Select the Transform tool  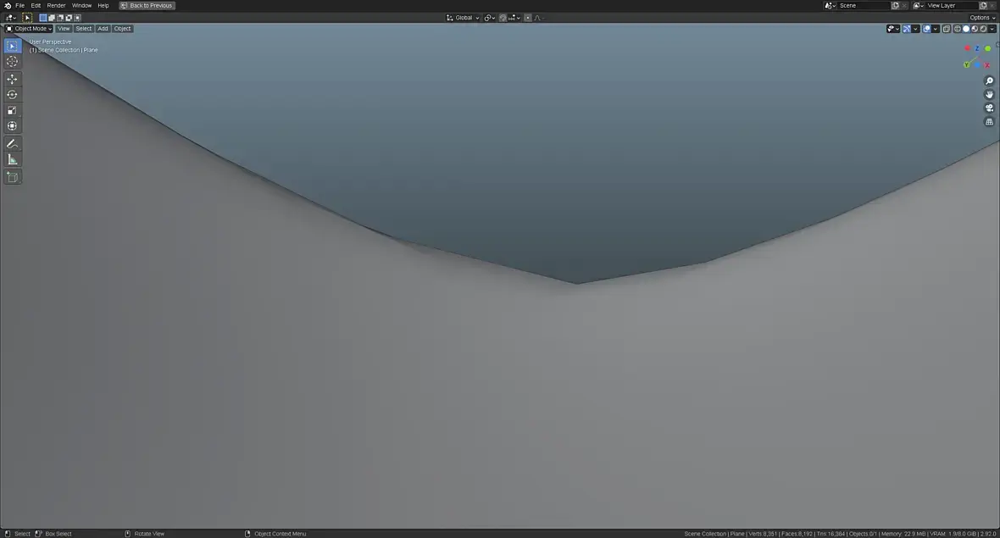pos(12,126)
